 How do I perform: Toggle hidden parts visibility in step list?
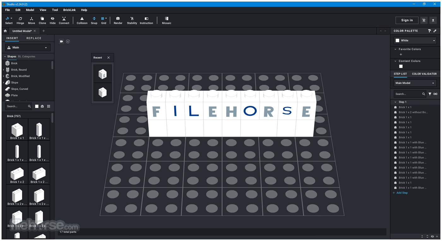click(432, 237)
